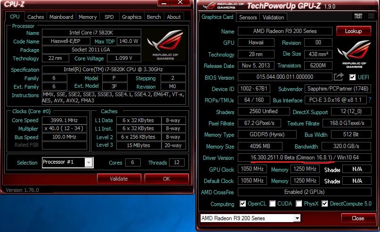Switch to the Sensors tab in GPU-Z

[248, 17]
